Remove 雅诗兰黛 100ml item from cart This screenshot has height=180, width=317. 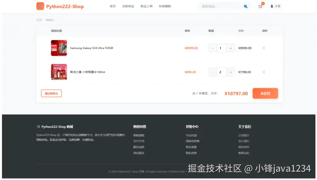tap(264, 72)
